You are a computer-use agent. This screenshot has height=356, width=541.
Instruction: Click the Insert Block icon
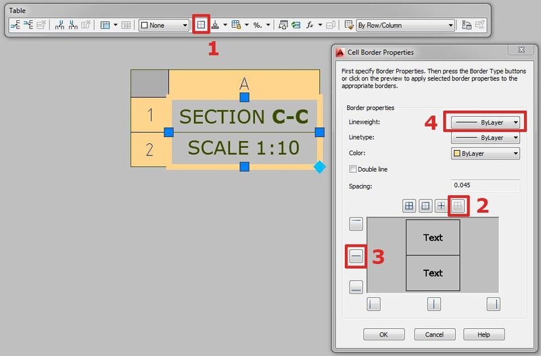(x=283, y=25)
